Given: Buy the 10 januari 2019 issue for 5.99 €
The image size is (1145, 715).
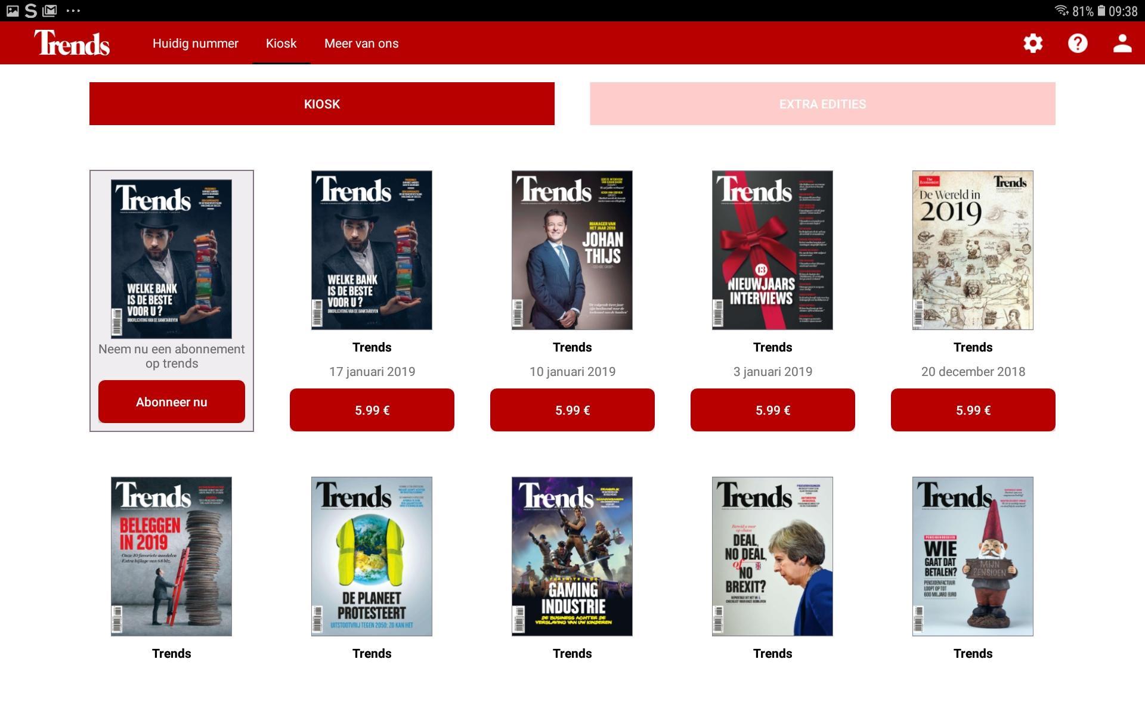Looking at the screenshot, I should (x=572, y=410).
